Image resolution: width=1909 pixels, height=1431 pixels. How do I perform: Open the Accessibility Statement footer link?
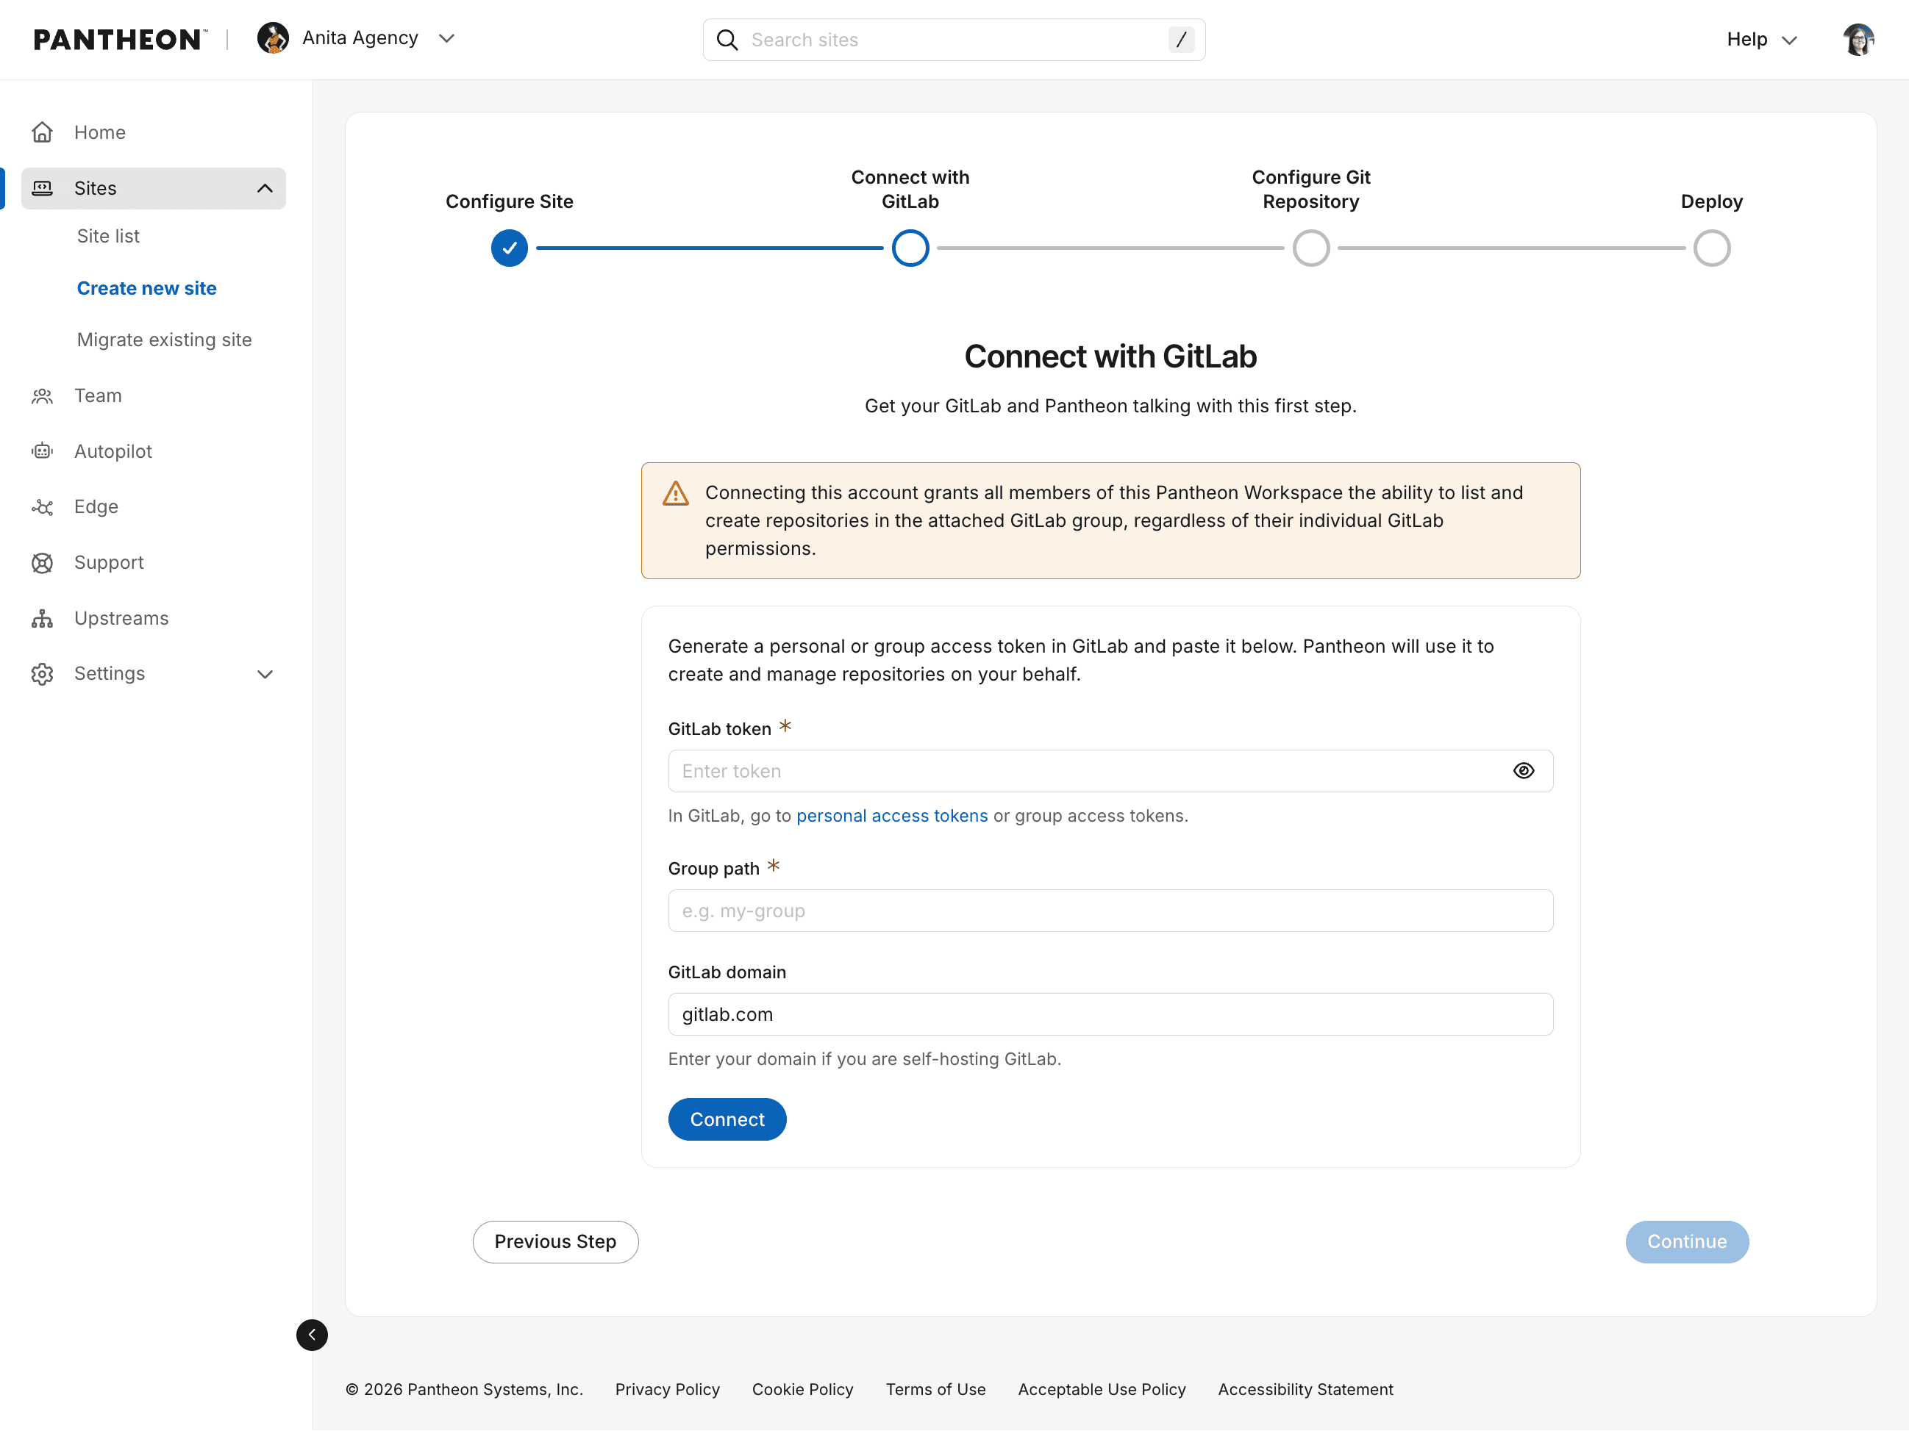pos(1305,1390)
